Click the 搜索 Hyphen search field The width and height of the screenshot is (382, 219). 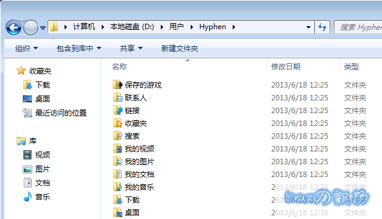pos(358,27)
